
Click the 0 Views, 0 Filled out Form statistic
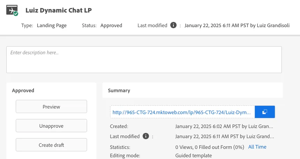click(210, 147)
